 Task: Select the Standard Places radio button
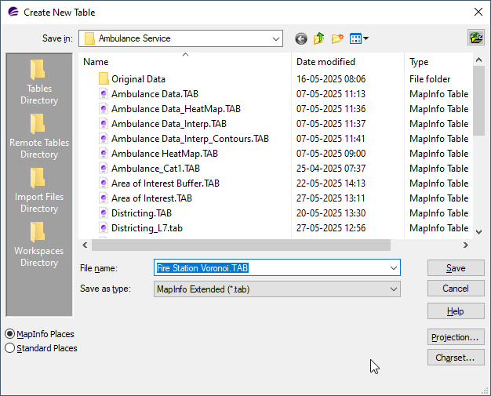point(10,348)
